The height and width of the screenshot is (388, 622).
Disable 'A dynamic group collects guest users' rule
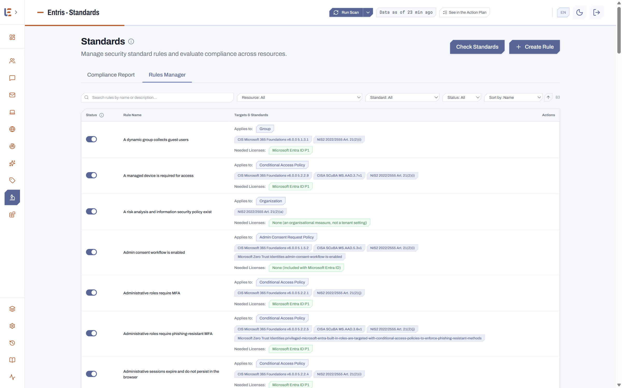pos(91,139)
